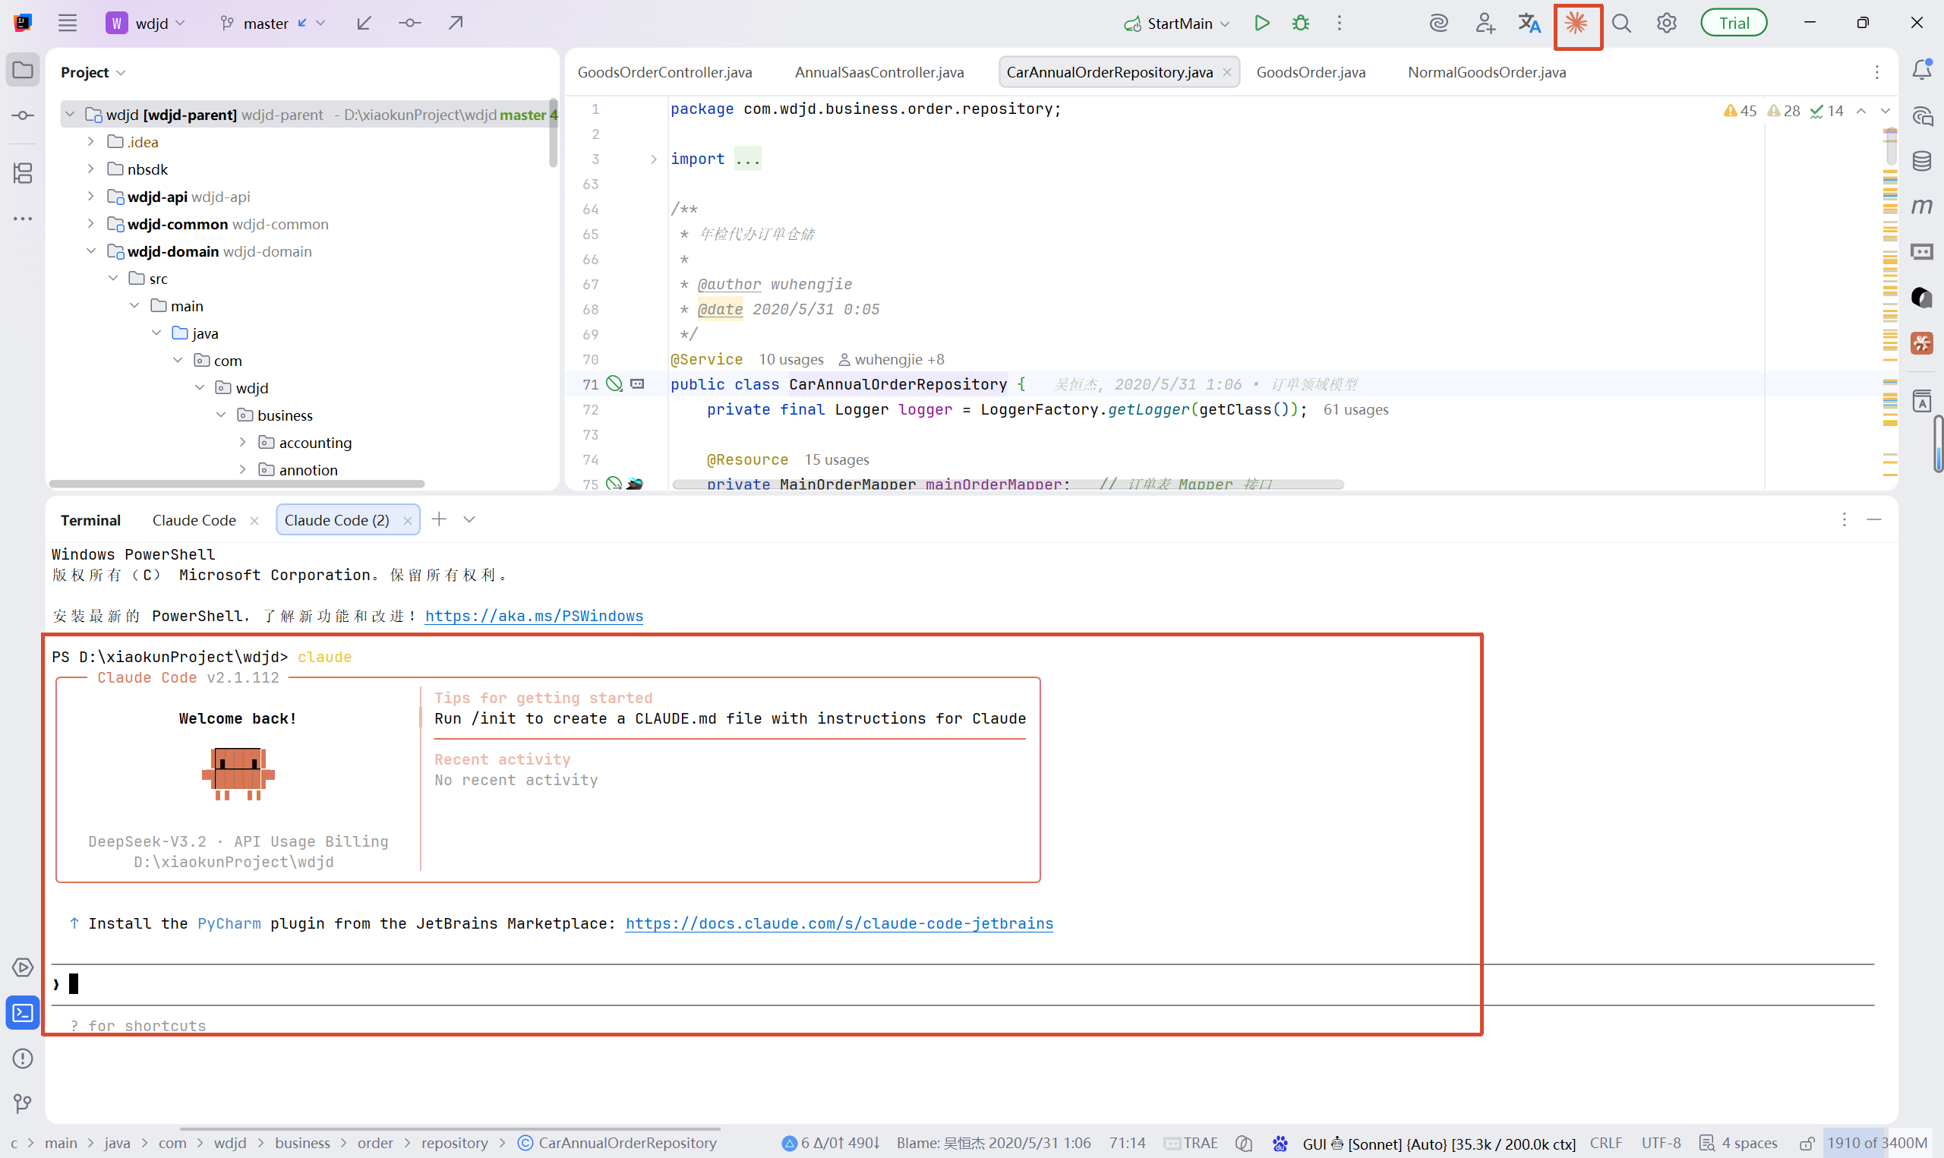This screenshot has height=1158, width=1944.
Task: Open the Maven tool window
Action: pyautogui.click(x=1922, y=206)
